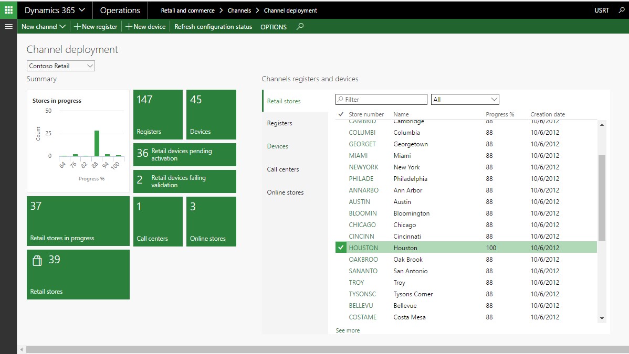Open the 39 Retail stores tile

(78, 275)
